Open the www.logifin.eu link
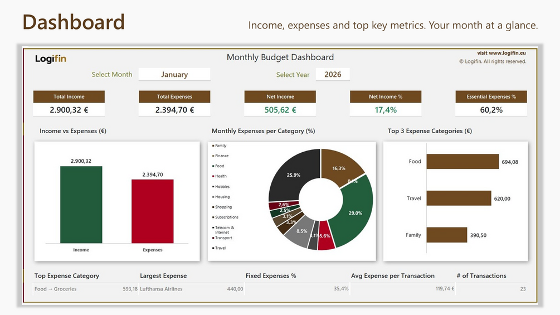The width and height of the screenshot is (560, 315). click(x=507, y=53)
